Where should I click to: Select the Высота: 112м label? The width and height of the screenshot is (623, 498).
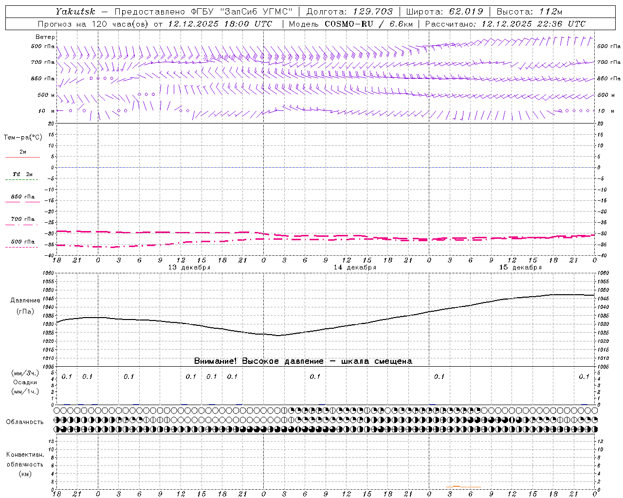click(530, 11)
